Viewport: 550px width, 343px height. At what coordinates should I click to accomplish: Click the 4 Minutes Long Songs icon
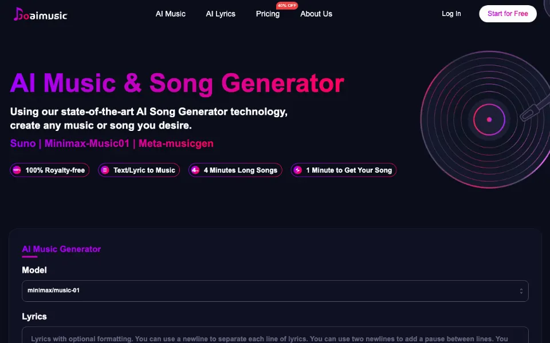click(x=195, y=170)
